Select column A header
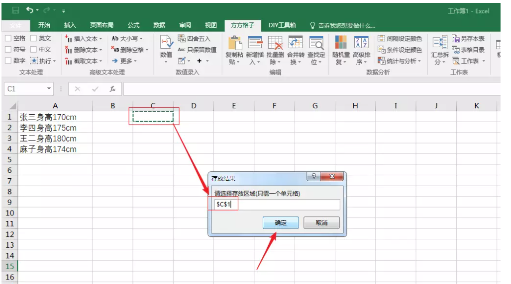 (x=55, y=106)
